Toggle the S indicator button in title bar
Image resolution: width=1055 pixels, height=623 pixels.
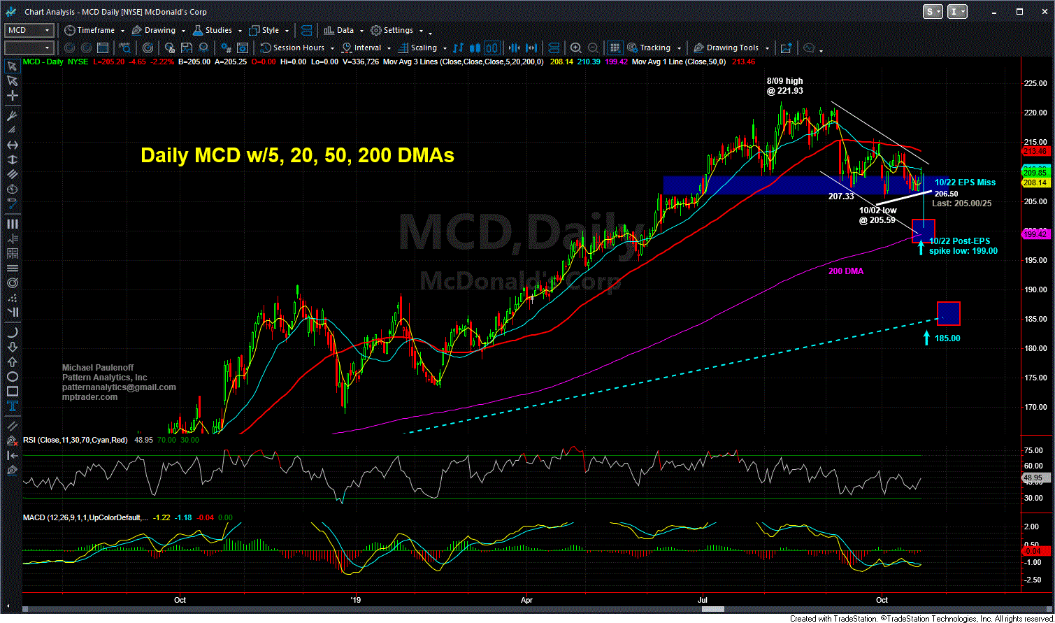coord(933,11)
